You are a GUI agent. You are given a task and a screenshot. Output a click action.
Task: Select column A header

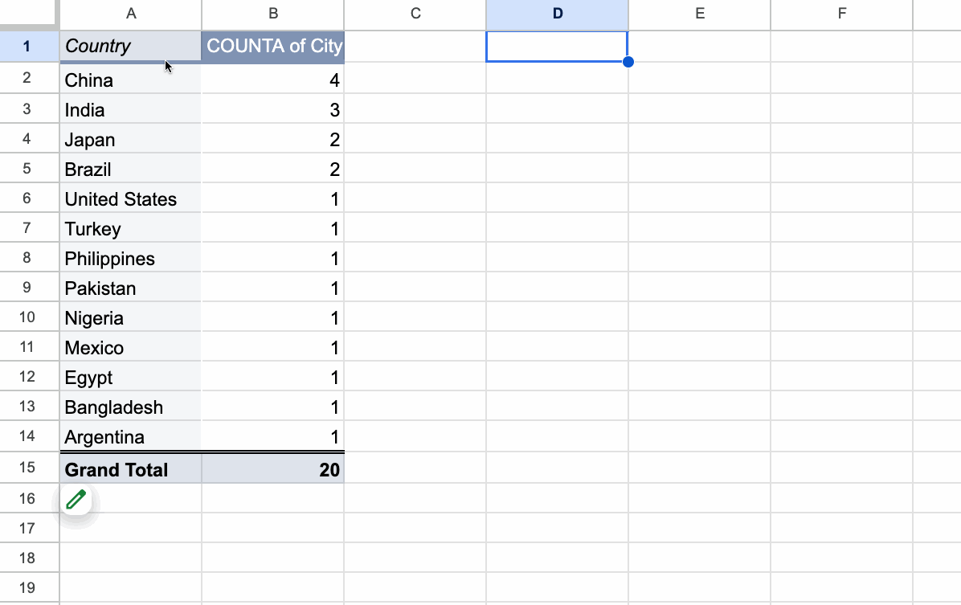coord(130,14)
